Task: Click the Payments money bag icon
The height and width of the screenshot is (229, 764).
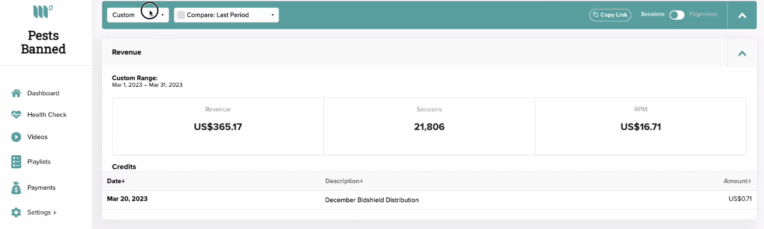Action: (16, 187)
